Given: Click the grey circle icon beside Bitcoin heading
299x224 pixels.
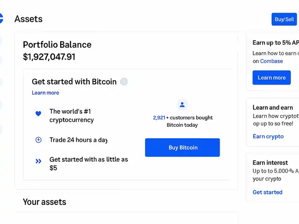Looking at the screenshot, I should point(124,82).
